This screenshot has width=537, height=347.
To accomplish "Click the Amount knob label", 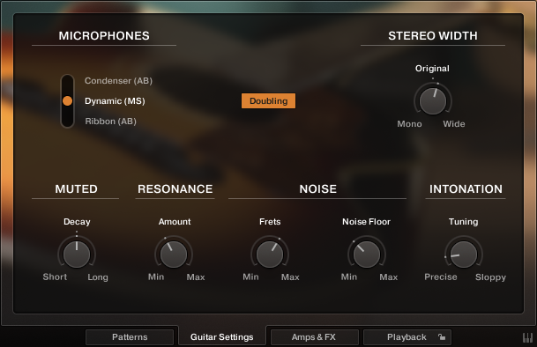I will (175, 222).
